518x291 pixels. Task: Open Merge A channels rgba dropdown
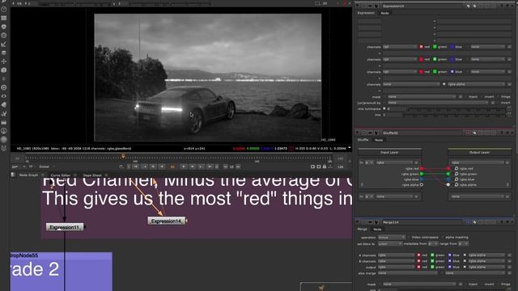396,255
